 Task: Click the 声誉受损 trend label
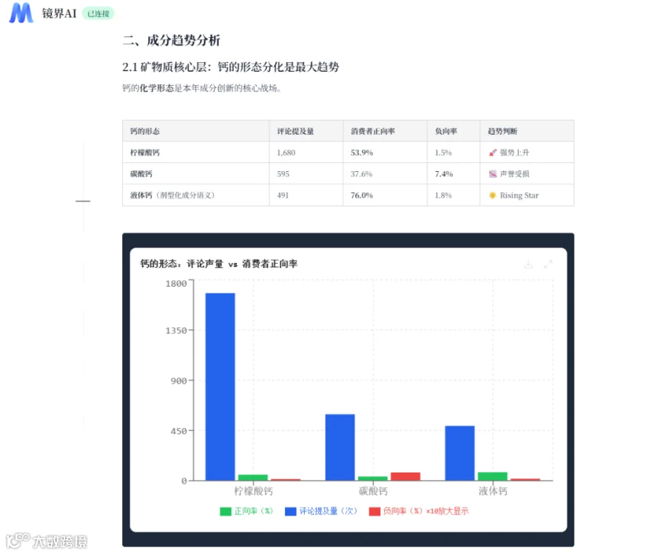(514, 173)
